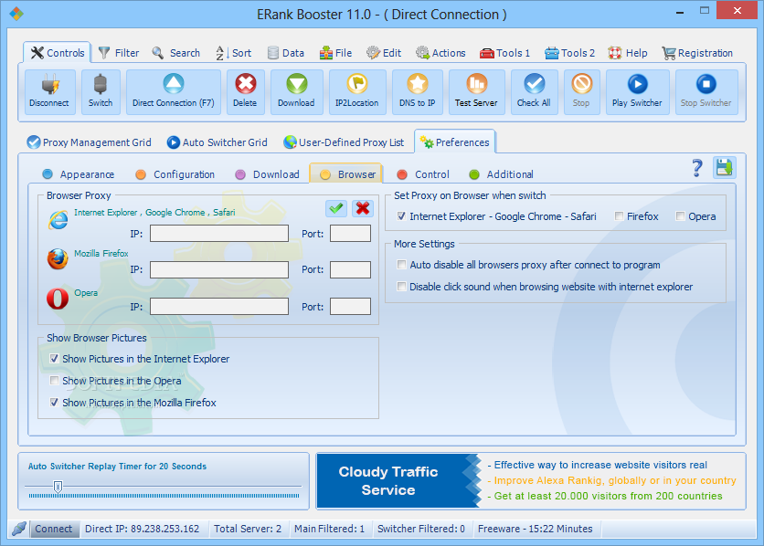
Task: Switch to Proxy Management Grid tab
Action: pos(90,142)
